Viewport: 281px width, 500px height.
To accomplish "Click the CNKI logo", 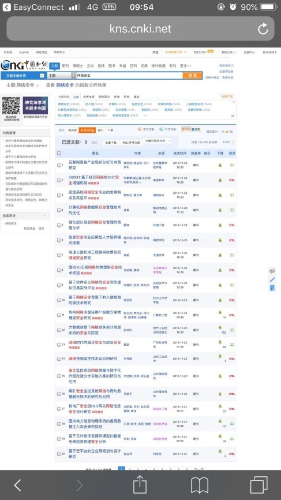I will click(x=24, y=65).
